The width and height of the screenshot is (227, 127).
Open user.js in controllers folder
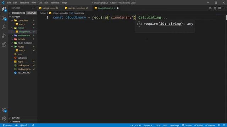23,24
